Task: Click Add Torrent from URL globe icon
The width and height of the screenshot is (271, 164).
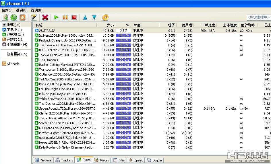Action: 14,17
